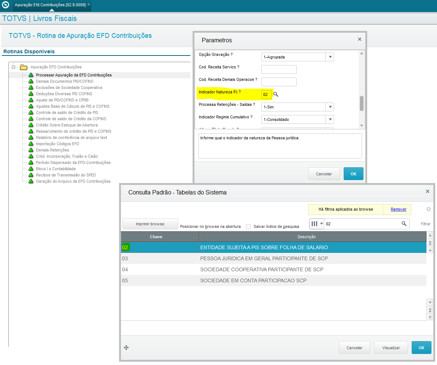
Task: Click green icon beside Controle de saldo Crédito da COFINS
Action: point(31,119)
